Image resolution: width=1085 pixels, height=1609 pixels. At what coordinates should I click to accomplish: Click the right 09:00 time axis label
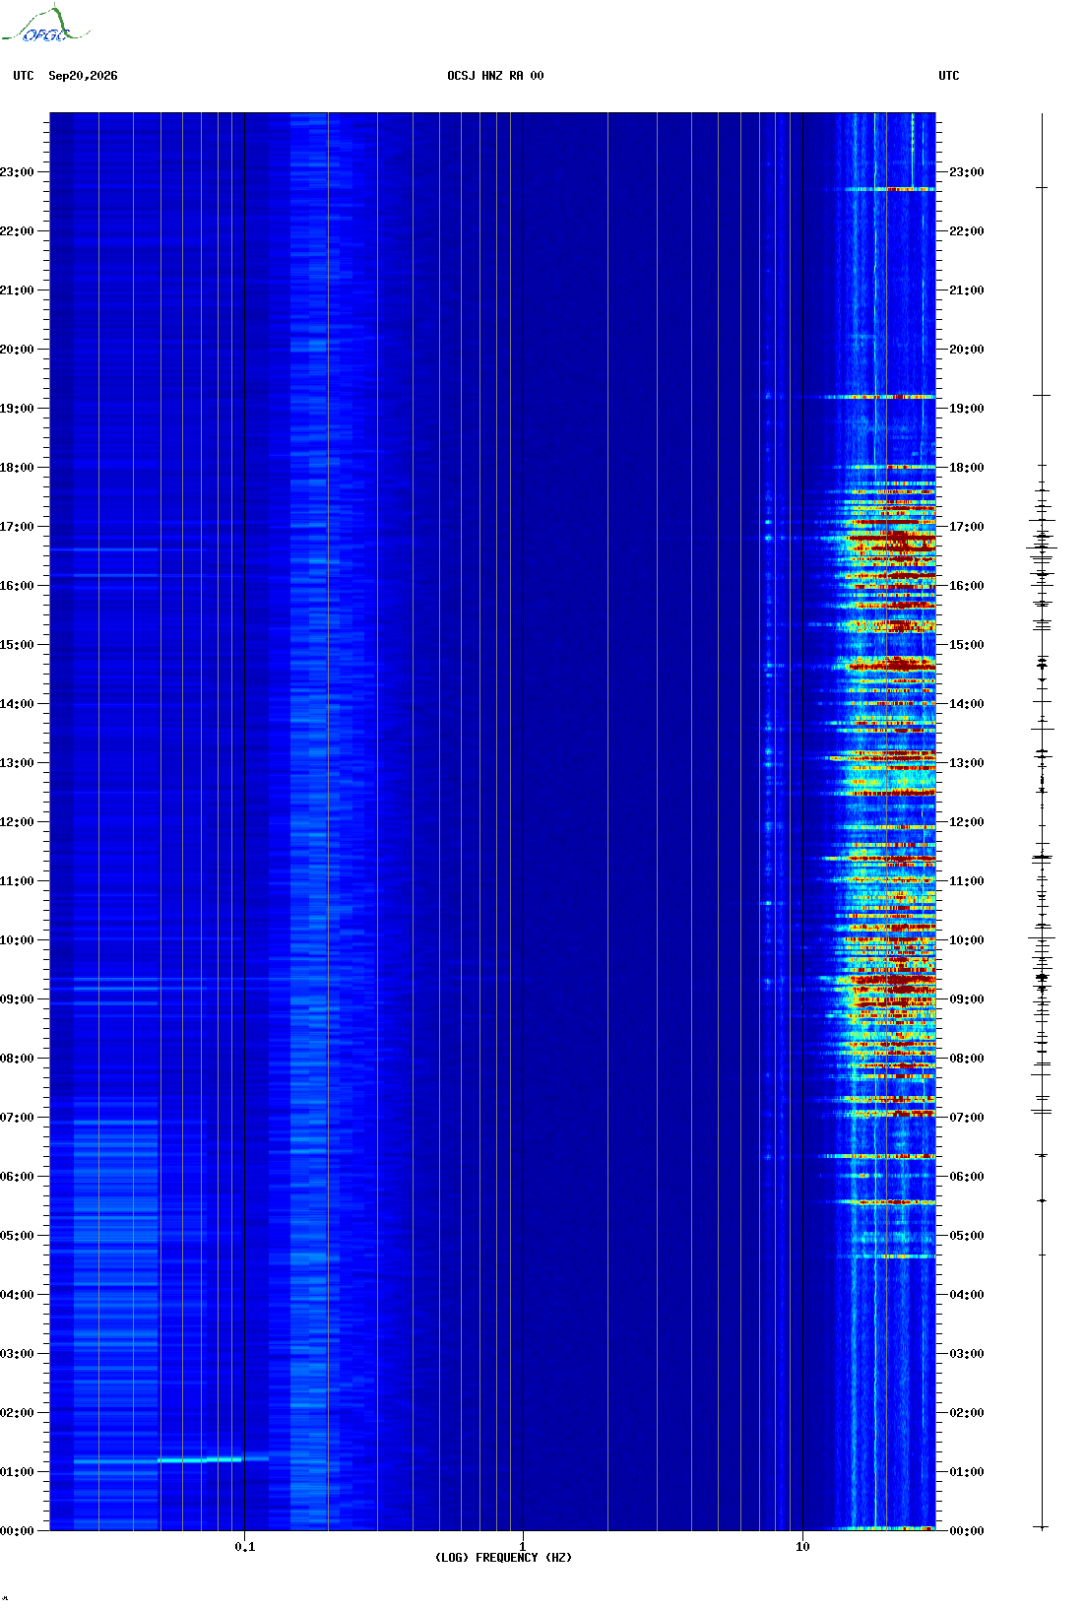[966, 999]
